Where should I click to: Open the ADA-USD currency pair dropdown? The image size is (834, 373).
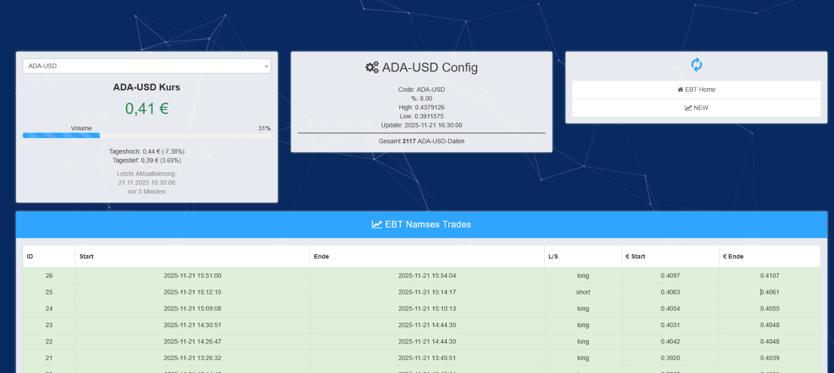tap(146, 66)
